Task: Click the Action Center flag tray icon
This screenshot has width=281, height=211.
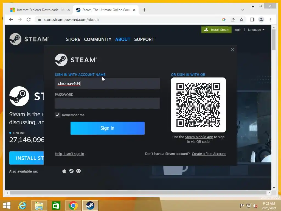Action: tap(242, 206)
